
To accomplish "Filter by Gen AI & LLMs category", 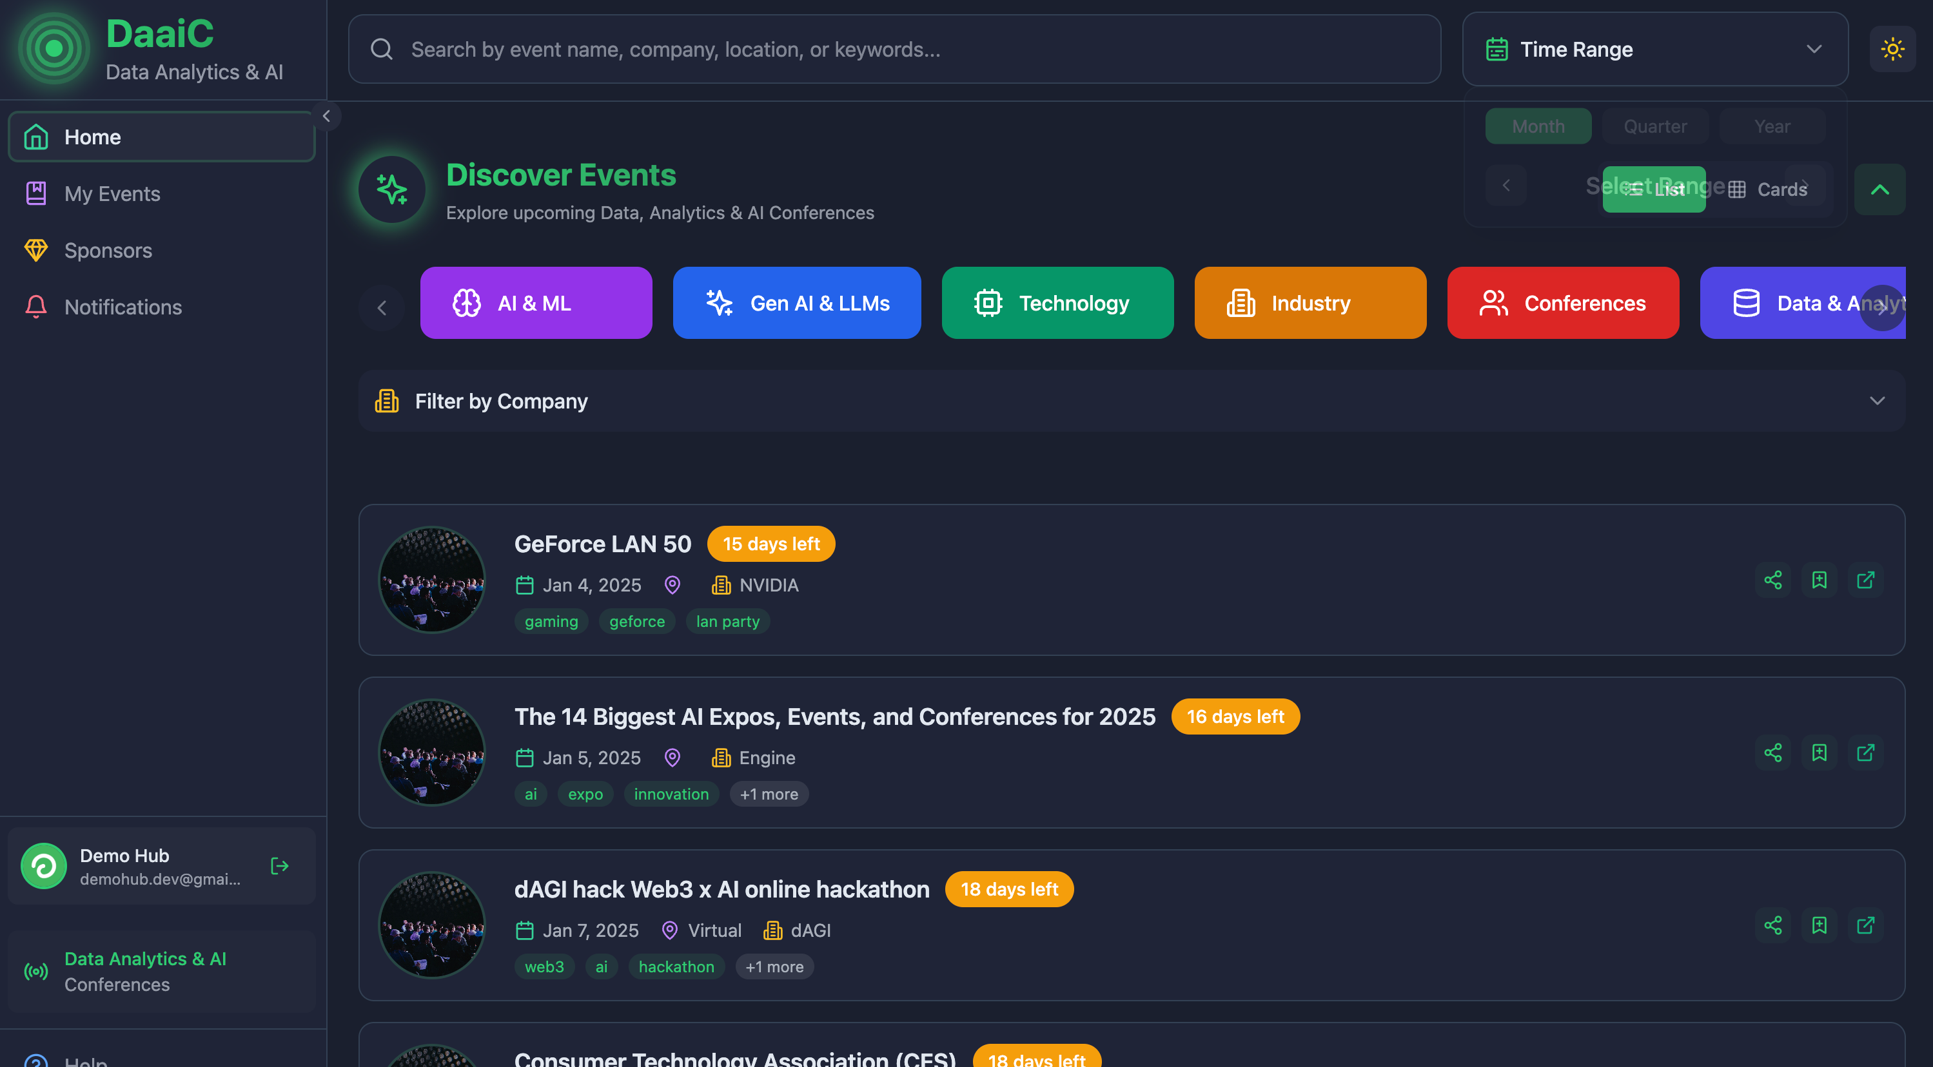I will (796, 303).
